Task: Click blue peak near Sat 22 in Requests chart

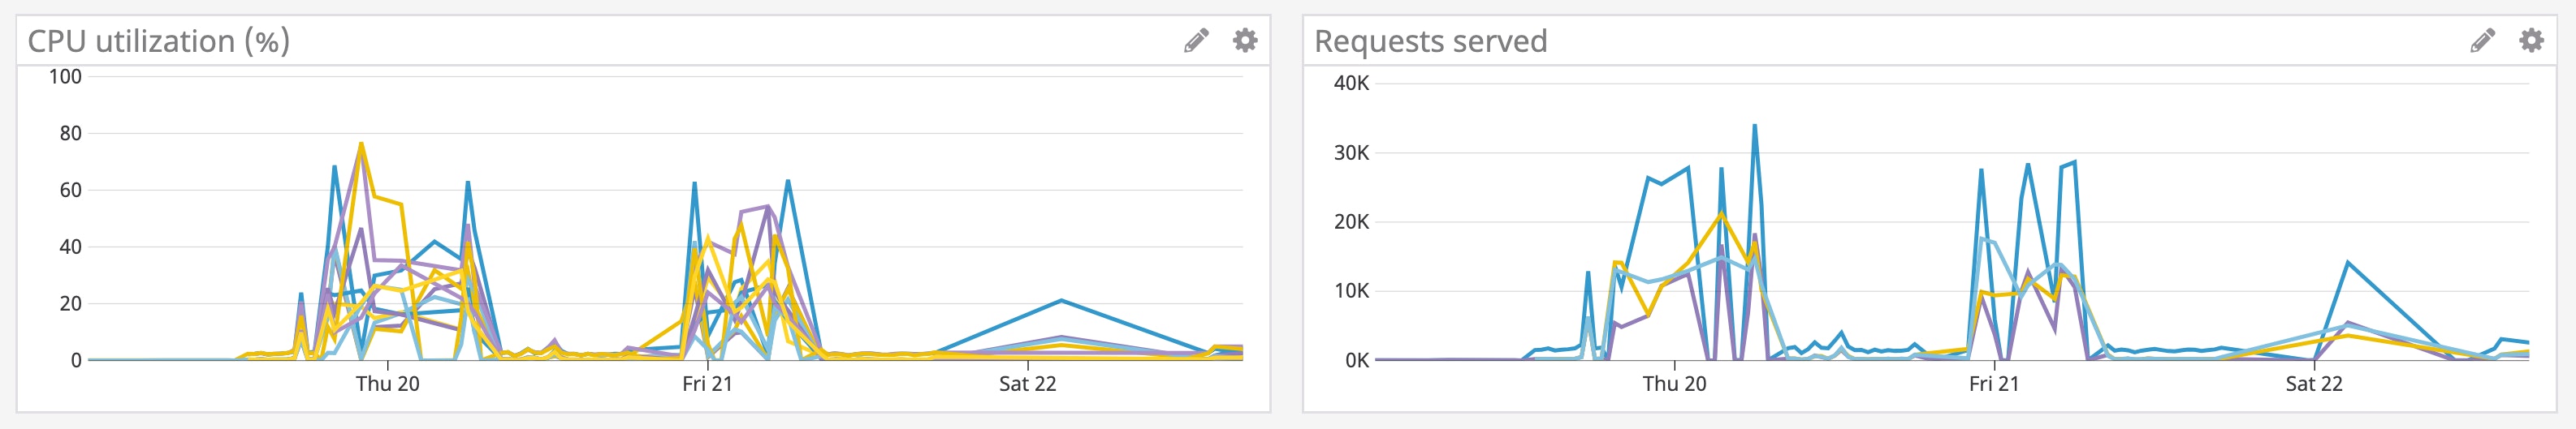Action: pyautogui.click(x=2347, y=263)
